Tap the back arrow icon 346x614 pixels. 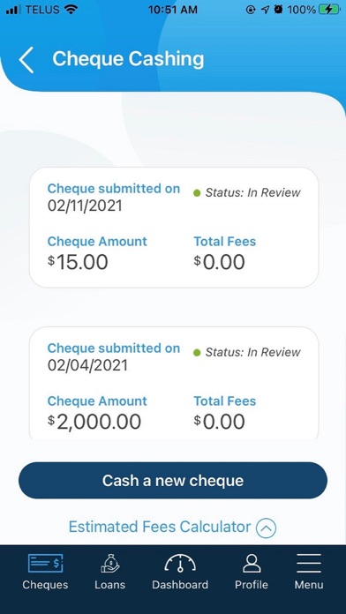tap(26, 60)
